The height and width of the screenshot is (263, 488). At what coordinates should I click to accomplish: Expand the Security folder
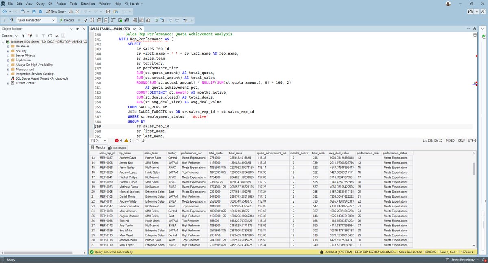7,51
